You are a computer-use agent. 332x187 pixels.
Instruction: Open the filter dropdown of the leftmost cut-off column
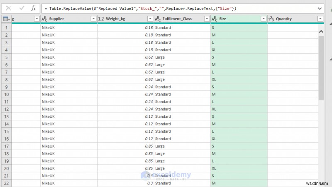(37, 19)
